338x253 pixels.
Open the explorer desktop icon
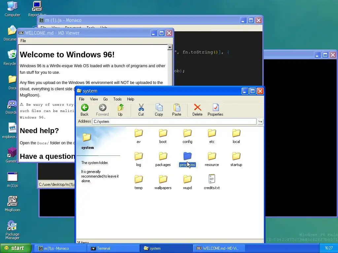point(10,131)
